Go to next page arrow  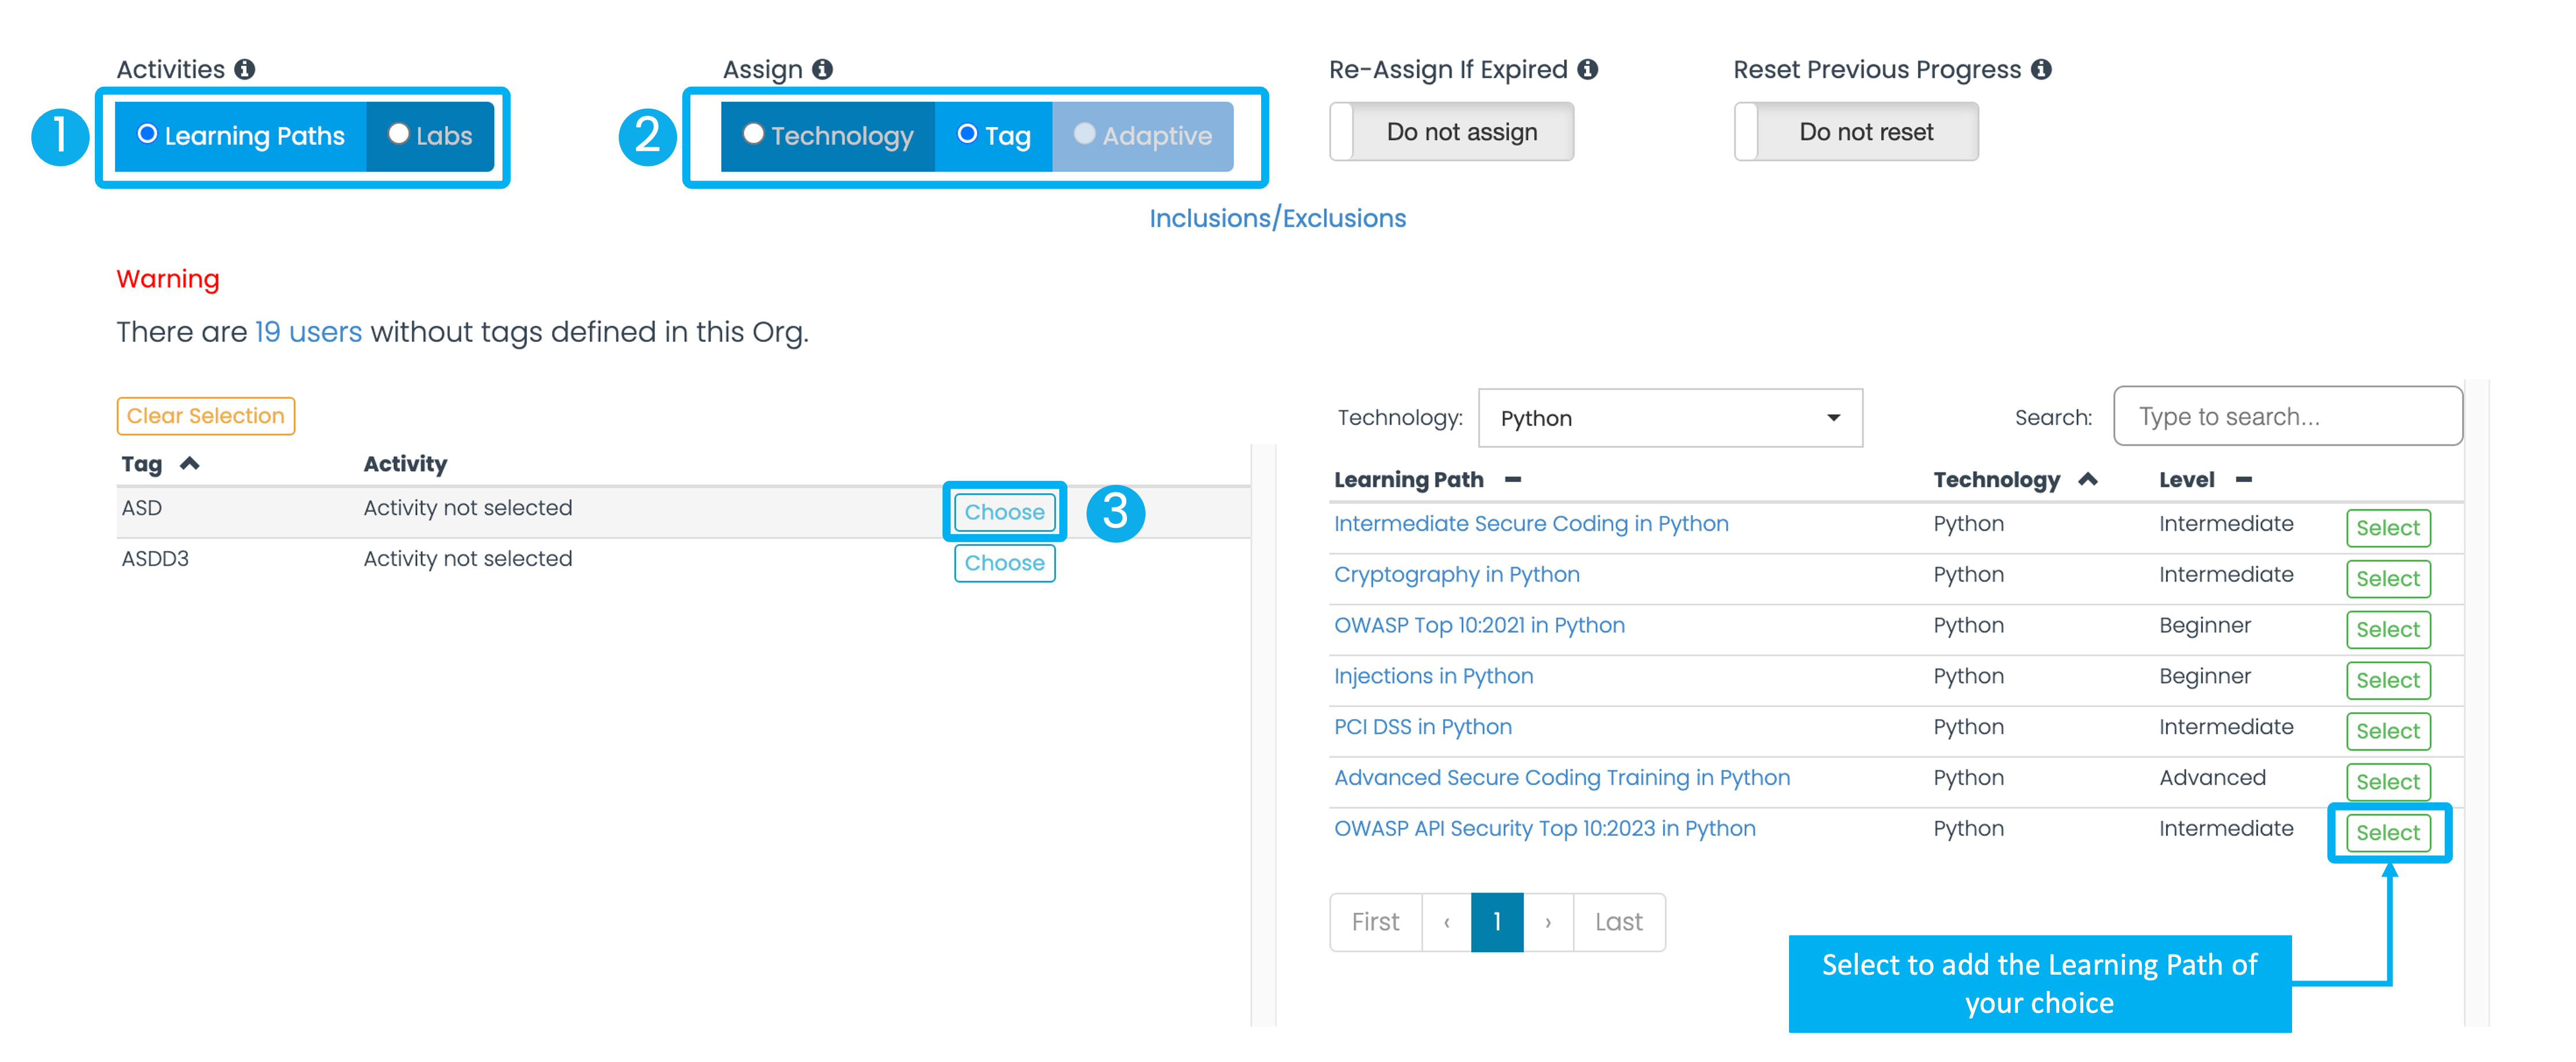tap(1548, 922)
